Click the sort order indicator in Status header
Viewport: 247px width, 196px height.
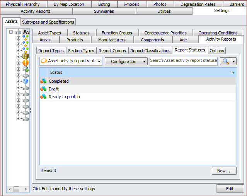click(232, 73)
